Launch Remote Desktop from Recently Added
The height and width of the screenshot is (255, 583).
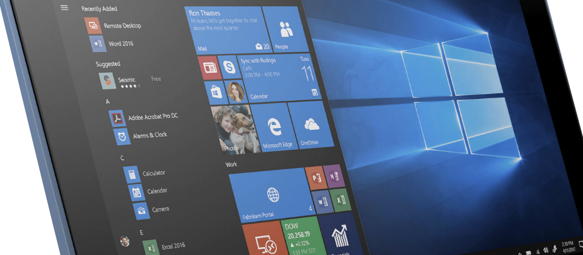click(113, 25)
